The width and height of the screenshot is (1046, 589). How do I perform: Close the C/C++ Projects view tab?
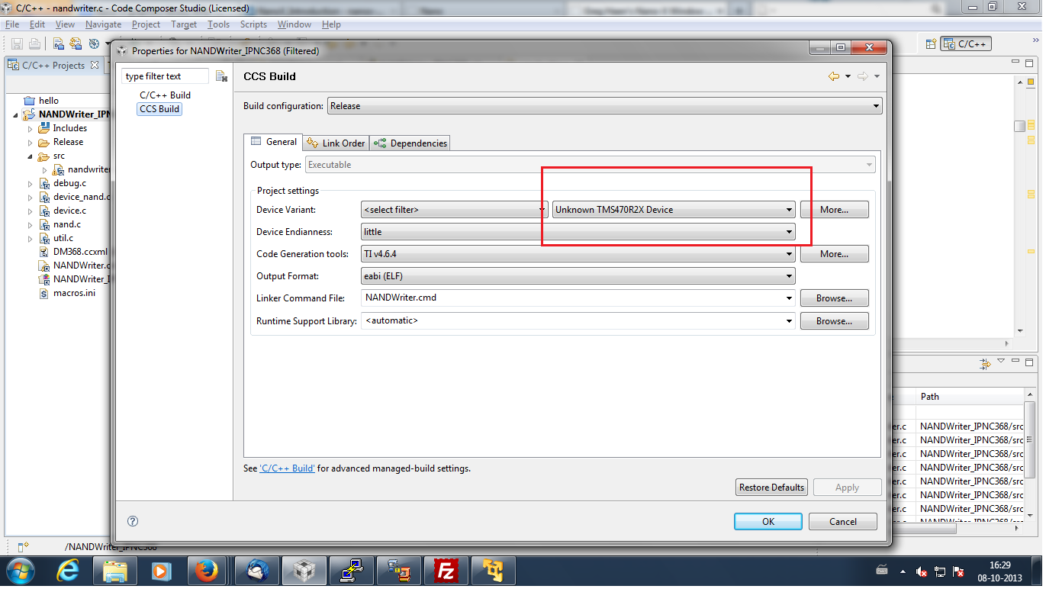(95, 66)
